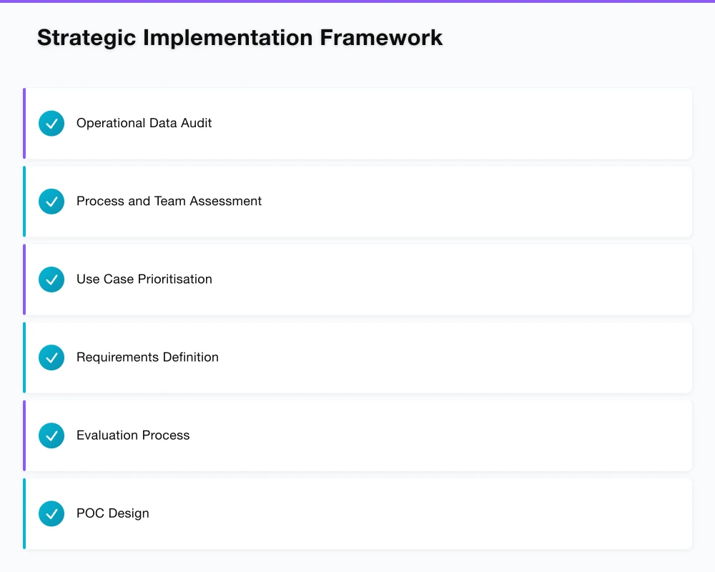The height and width of the screenshot is (572, 715).
Task: Click the purple top border strip
Action: click(x=357, y=2)
